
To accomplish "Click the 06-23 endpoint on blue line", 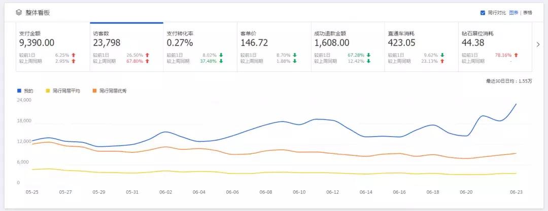I will [x=516, y=104].
